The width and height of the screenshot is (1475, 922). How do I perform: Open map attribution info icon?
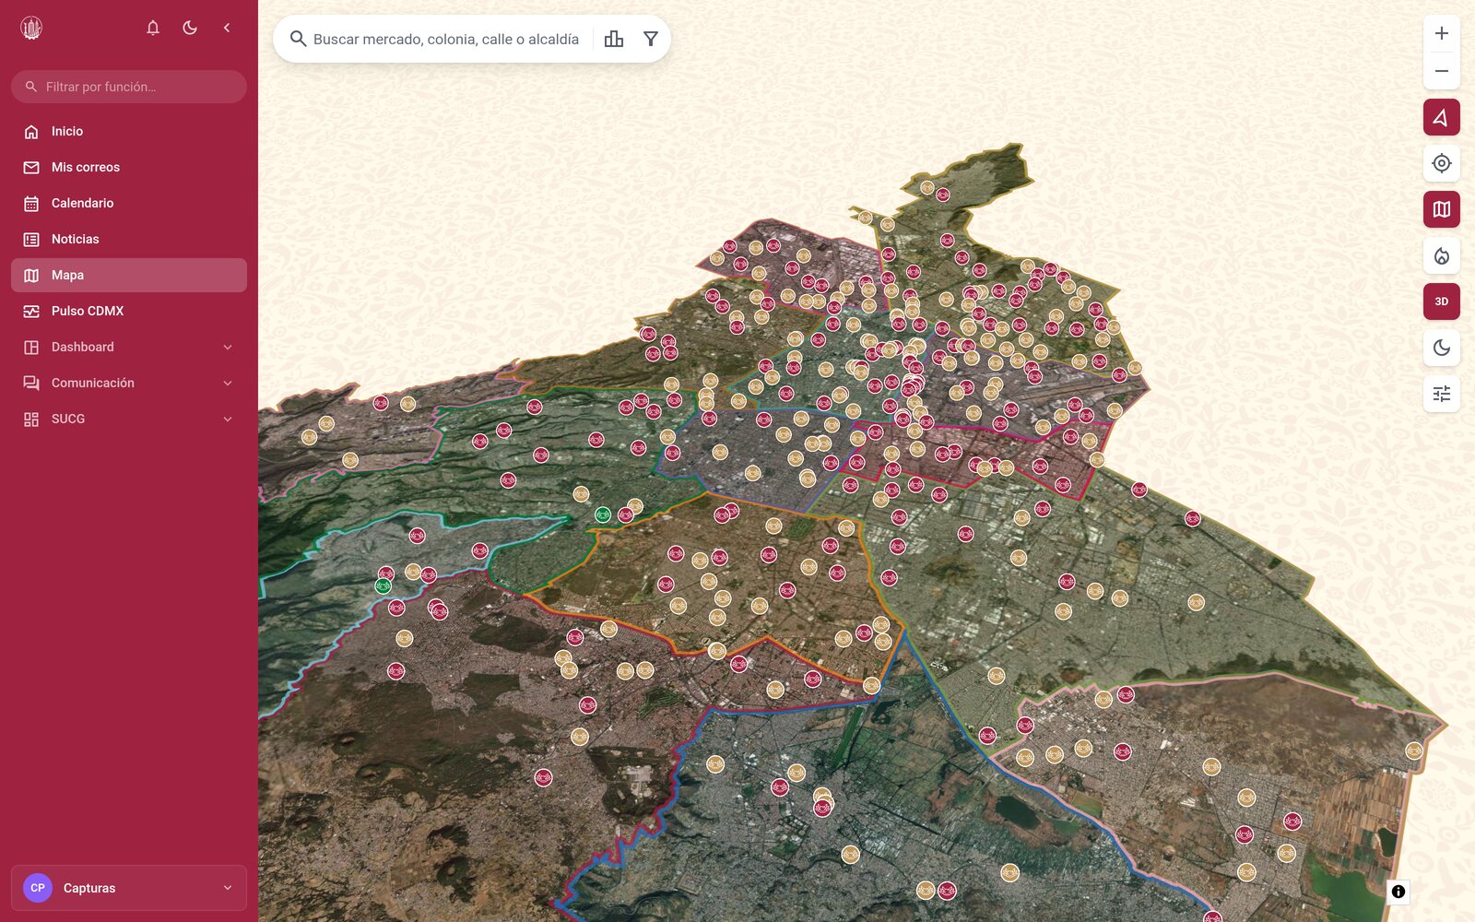click(1398, 892)
